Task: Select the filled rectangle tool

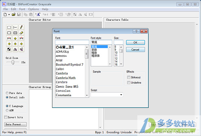Action: coord(15,33)
